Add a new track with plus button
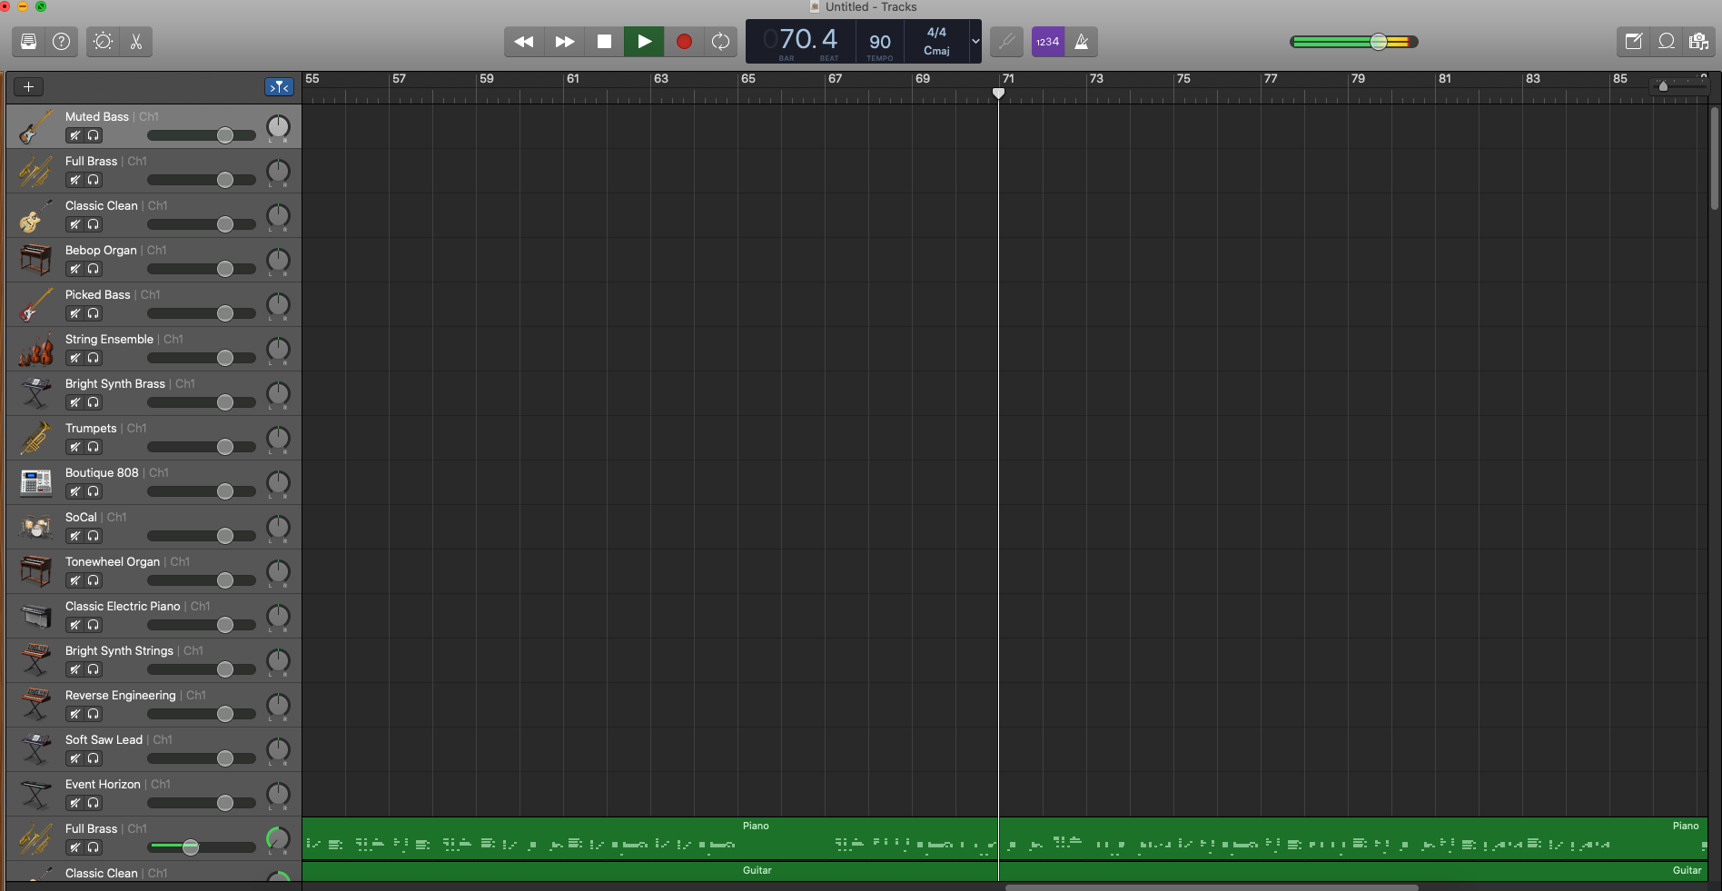1722x891 pixels. tap(29, 87)
